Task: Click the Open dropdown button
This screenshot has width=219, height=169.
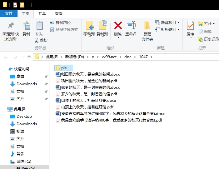Action: pos(207,24)
